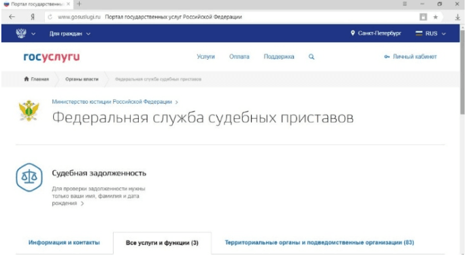Switch to Информация и контакты tab
This screenshot has width=466, height=260.
(64, 242)
